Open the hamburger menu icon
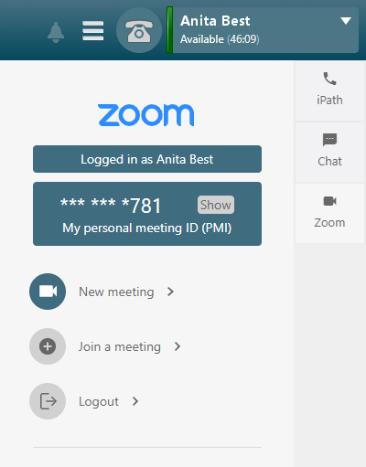 pos(93,31)
